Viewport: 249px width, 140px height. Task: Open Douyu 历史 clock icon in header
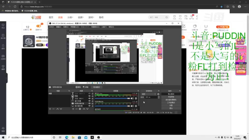[x=175, y=17]
